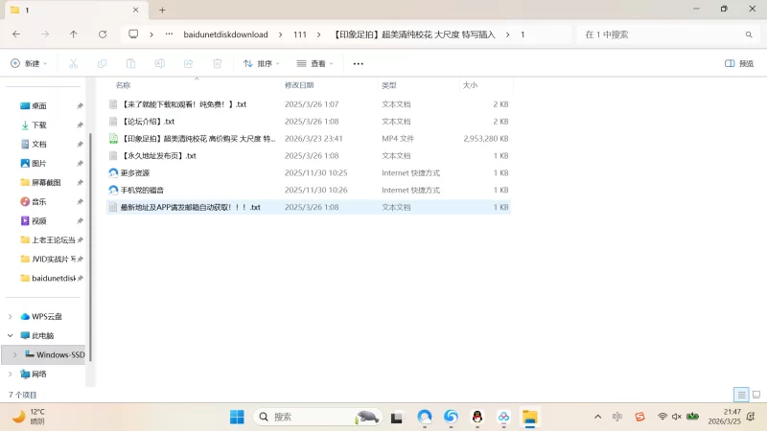Navigate to baidunetdiskdownload breadcrumb
767x431 pixels.
tap(225, 34)
